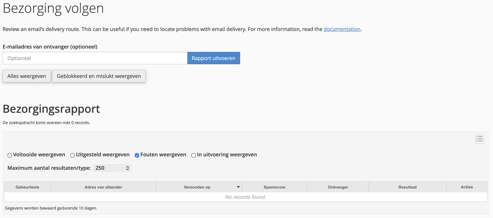Sort by Adres van afzender column header
The height and width of the screenshot is (218, 493).
(x=103, y=187)
